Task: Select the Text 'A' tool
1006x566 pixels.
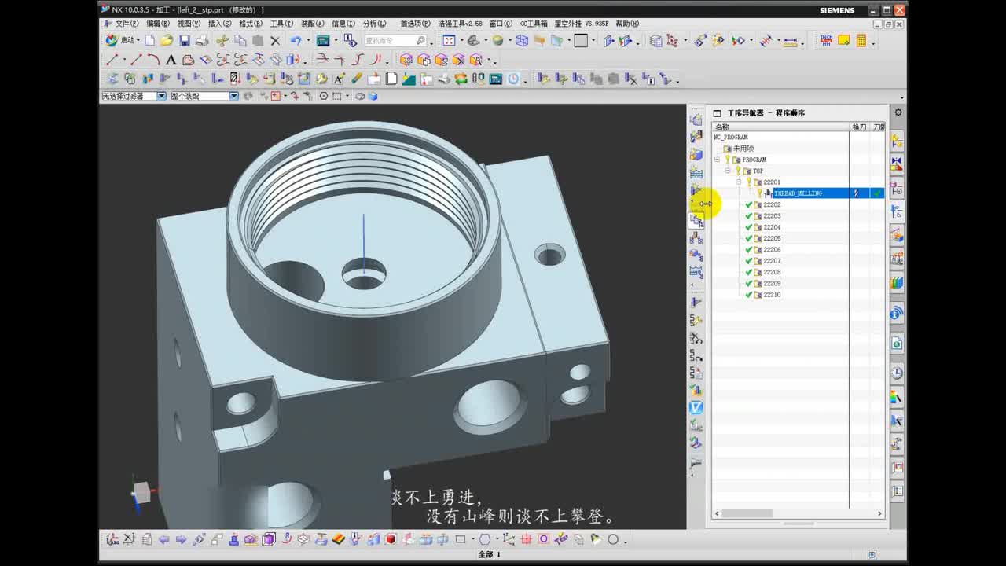Action: (171, 60)
